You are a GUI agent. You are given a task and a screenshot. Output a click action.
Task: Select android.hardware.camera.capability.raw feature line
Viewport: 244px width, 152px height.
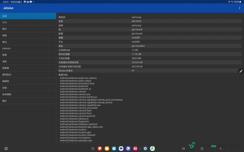(x=80, y=105)
